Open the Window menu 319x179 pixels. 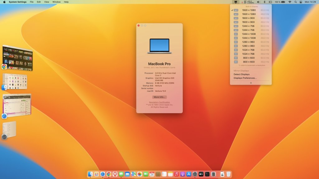click(56, 2)
